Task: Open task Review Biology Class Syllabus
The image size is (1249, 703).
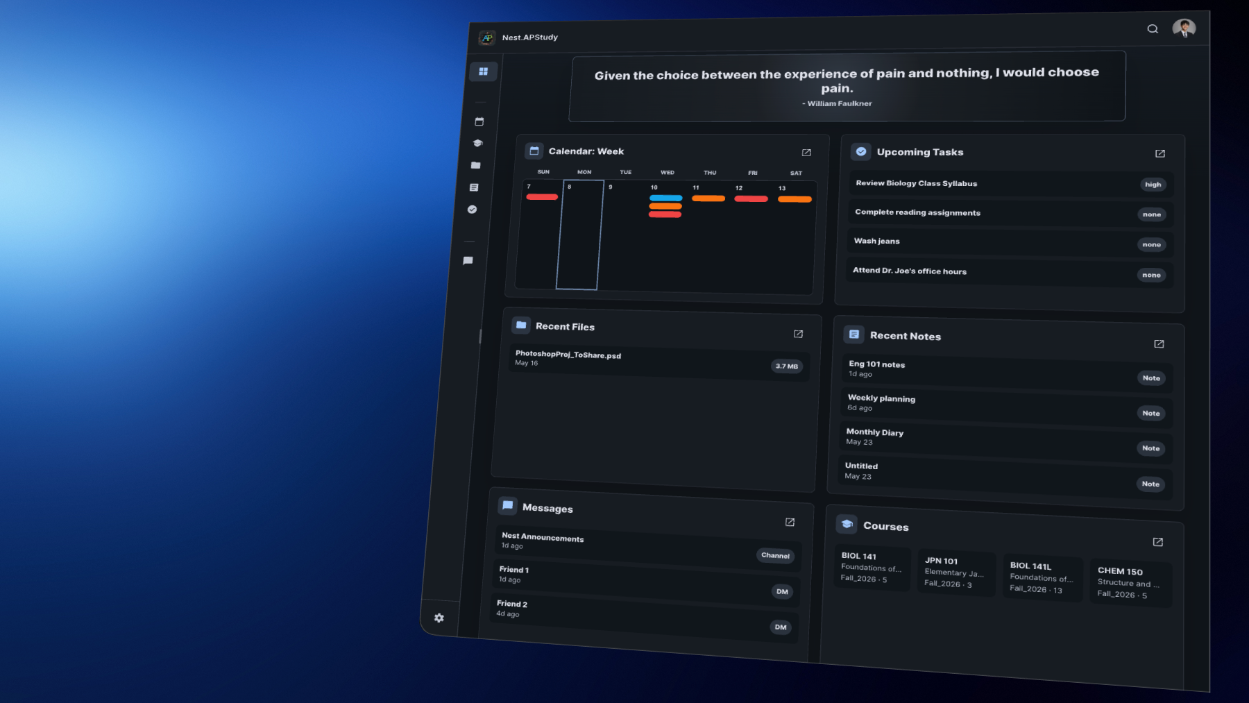Action: 1011,184
